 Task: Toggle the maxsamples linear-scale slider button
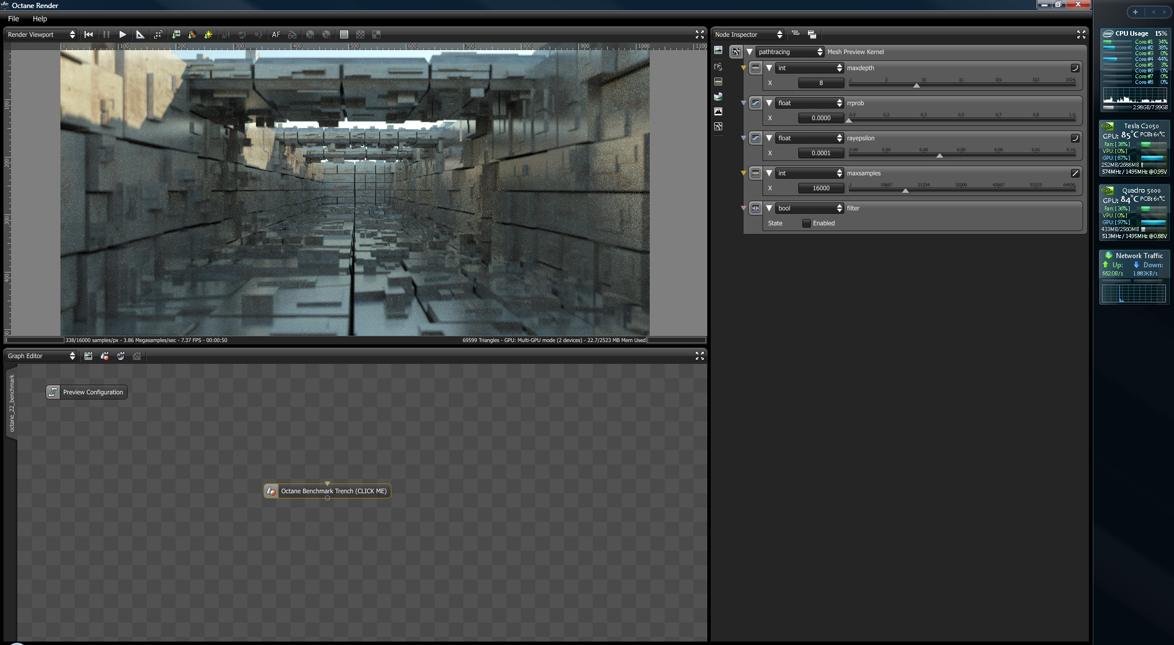pyautogui.click(x=1074, y=173)
